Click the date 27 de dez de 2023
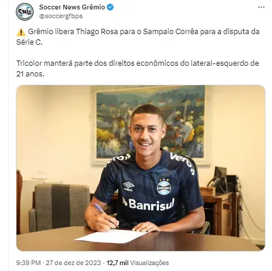Image resolution: width=272 pixels, height=271 pixels. (74, 263)
